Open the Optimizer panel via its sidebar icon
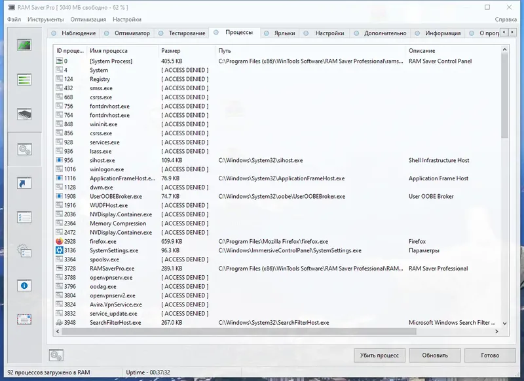This screenshot has height=381, width=524. [x=24, y=80]
